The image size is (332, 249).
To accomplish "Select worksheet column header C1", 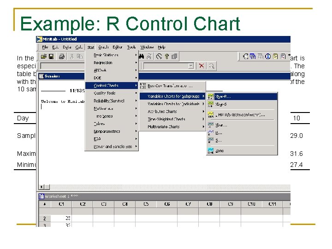I will pos(61,204).
